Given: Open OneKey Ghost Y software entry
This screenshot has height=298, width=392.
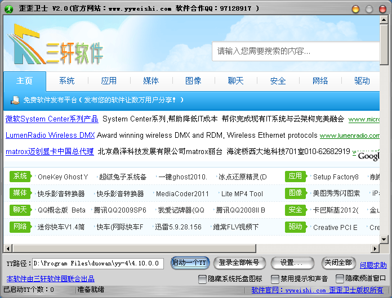Looking at the screenshot, I should click(63, 177).
